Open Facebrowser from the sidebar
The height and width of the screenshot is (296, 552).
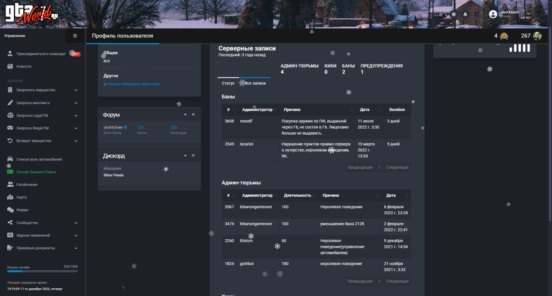pyautogui.click(x=27, y=185)
